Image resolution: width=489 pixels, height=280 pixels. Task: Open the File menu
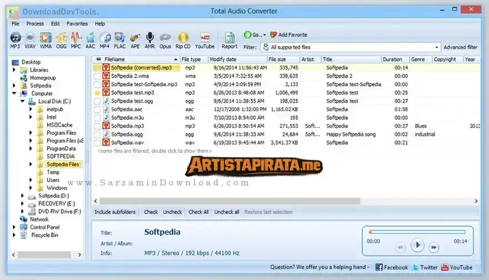(16, 24)
